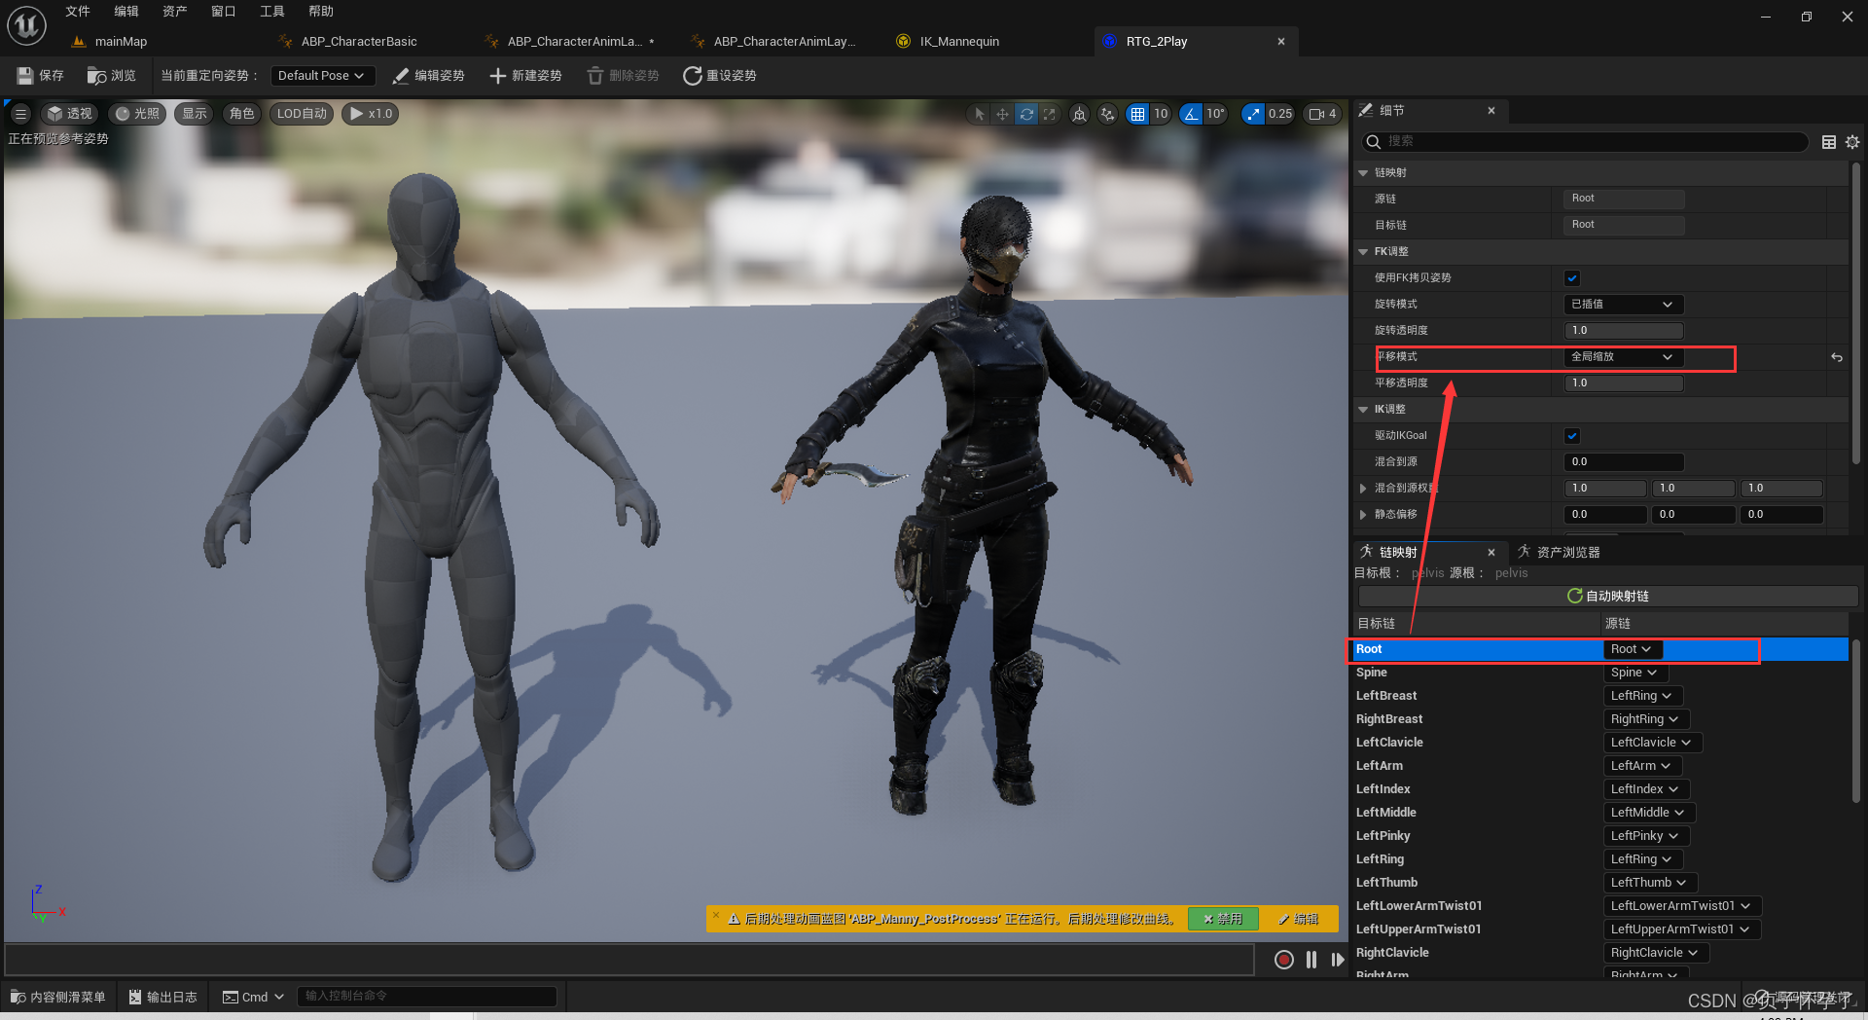Click the Browse (浏览) toolbar button
Screen dimensions: 1868x1020
(x=111, y=76)
